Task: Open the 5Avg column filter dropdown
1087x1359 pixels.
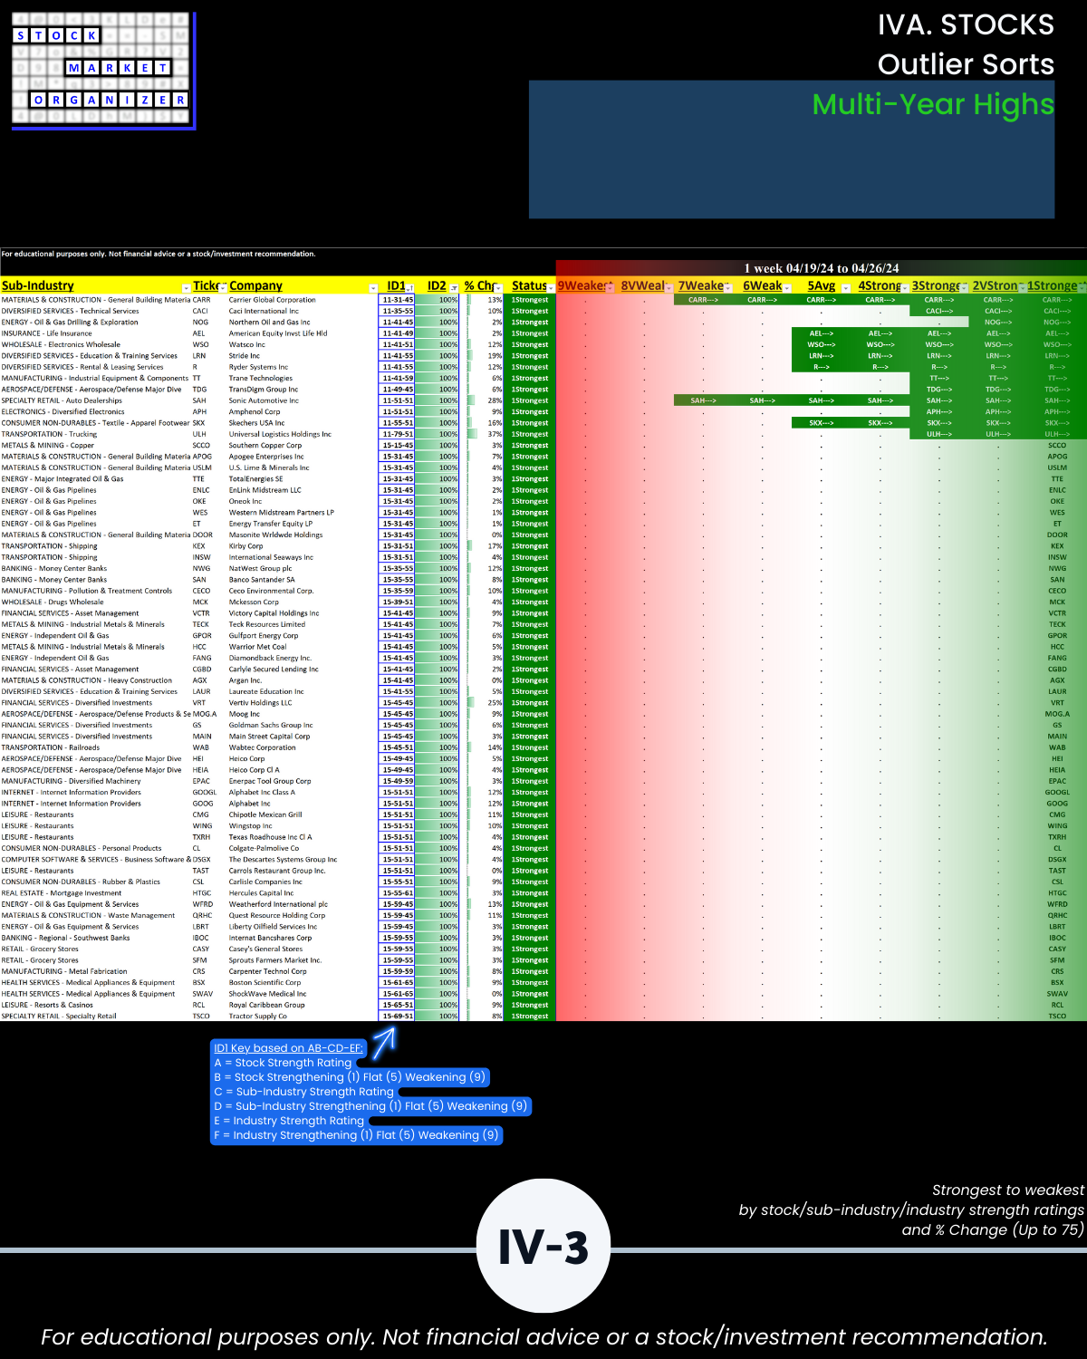Action: [846, 288]
